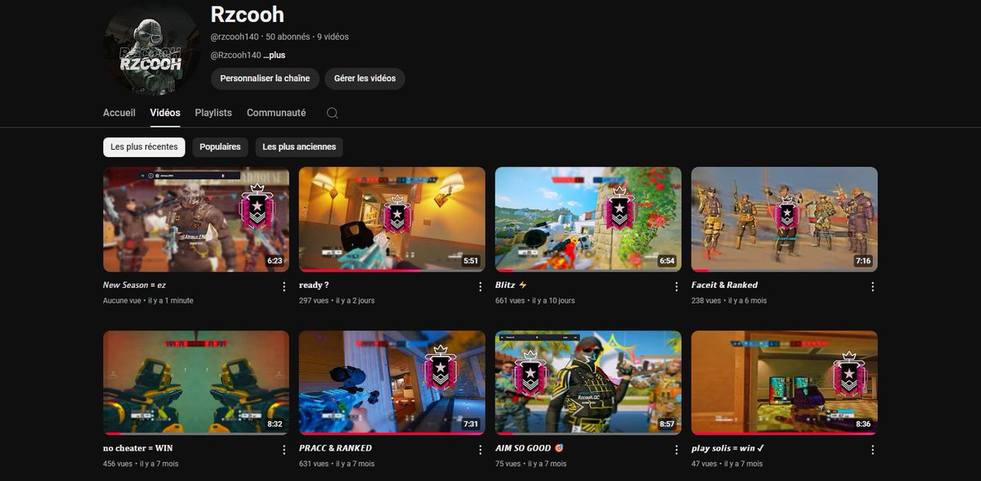Click the 7:31 duration badge

[471, 425]
